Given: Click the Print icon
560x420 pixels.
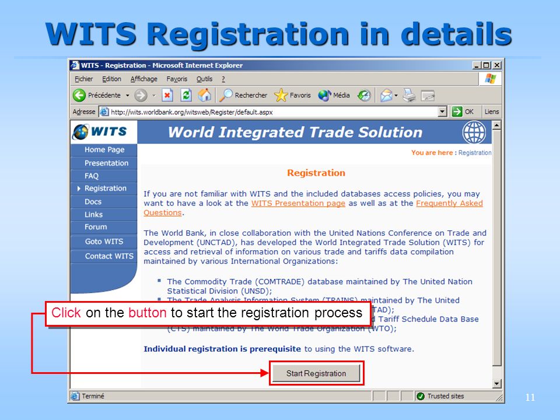Looking at the screenshot, I should tap(409, 95).
